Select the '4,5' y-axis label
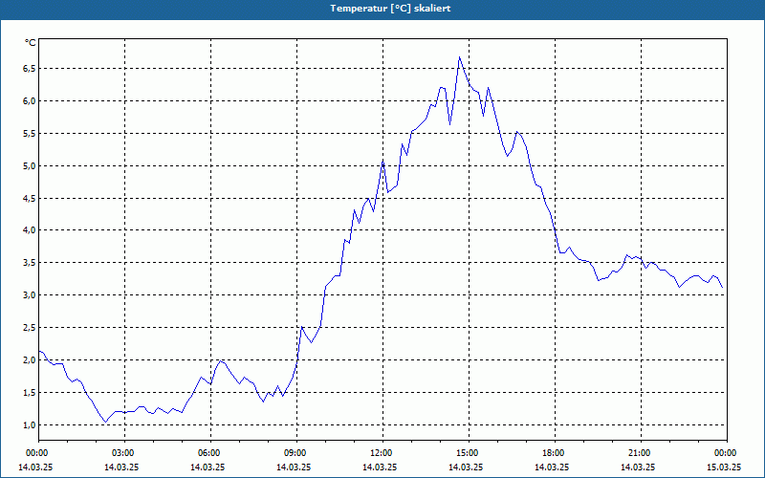This screenshot has width=765, height=478. tap(29, 199)
